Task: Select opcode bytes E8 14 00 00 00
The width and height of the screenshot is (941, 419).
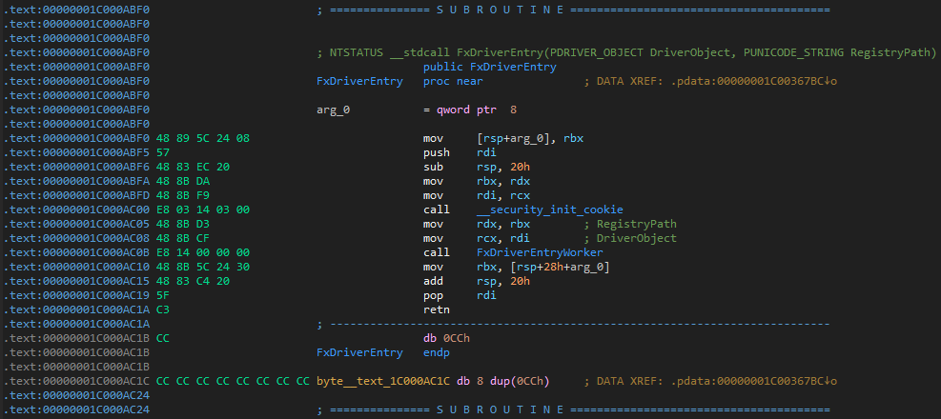Action: point(202,252)
